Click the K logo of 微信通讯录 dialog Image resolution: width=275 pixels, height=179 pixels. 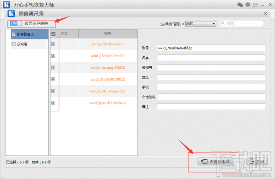point(11,13)
